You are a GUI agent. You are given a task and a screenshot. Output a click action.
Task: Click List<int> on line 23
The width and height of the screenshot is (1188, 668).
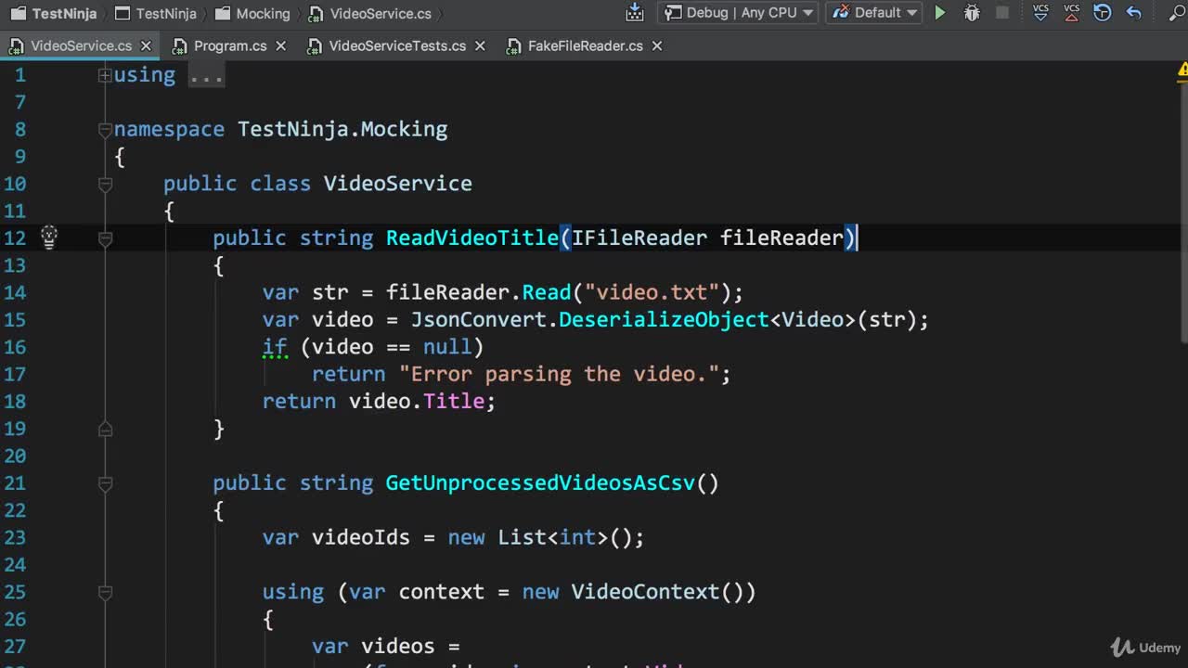click(x=552, y=537)
